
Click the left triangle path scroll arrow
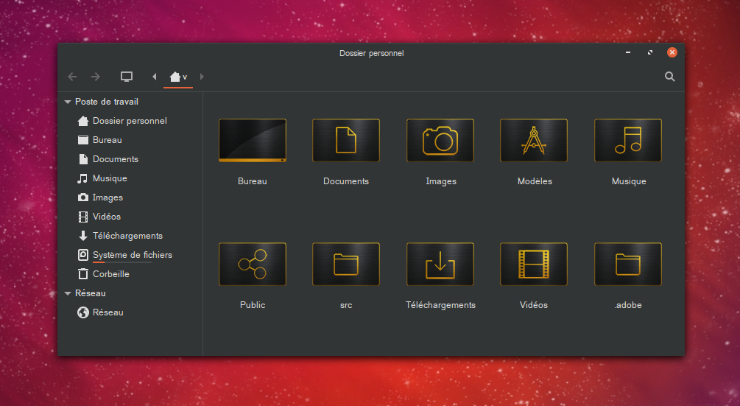154,77
